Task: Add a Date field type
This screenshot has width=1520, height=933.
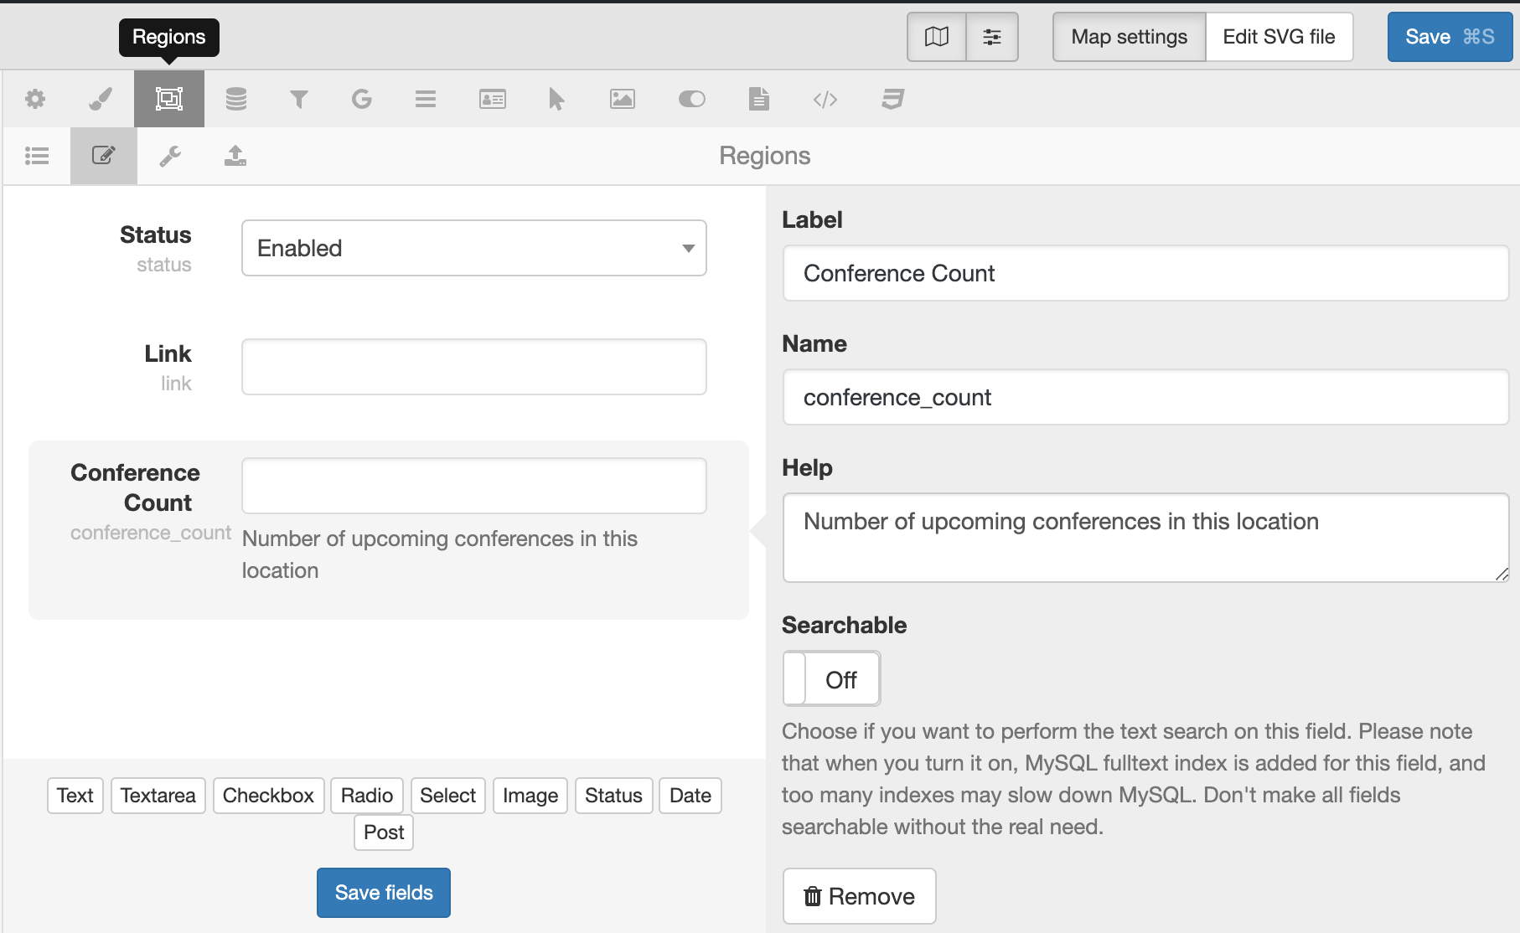Action: [x=690, y=796]
